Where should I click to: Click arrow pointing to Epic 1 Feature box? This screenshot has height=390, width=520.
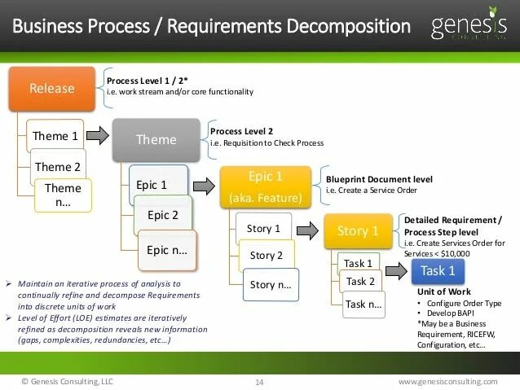[x=205, y=186]
